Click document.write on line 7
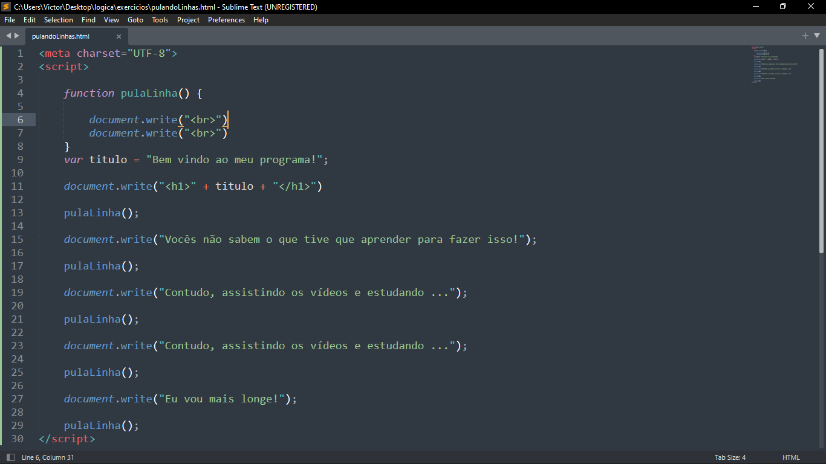Viewport: 826px width, 464px height. [x=133, y=133]
